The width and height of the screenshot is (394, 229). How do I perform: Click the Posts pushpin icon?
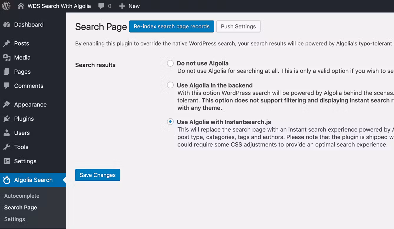7,43
